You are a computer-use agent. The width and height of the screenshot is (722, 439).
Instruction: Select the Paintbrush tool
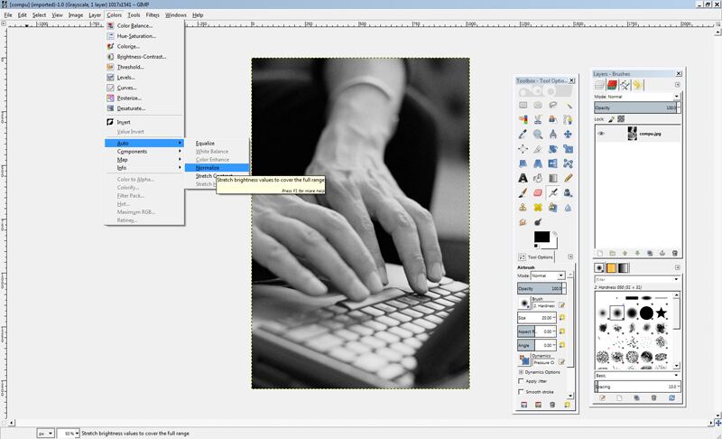(x=523, y=192)
